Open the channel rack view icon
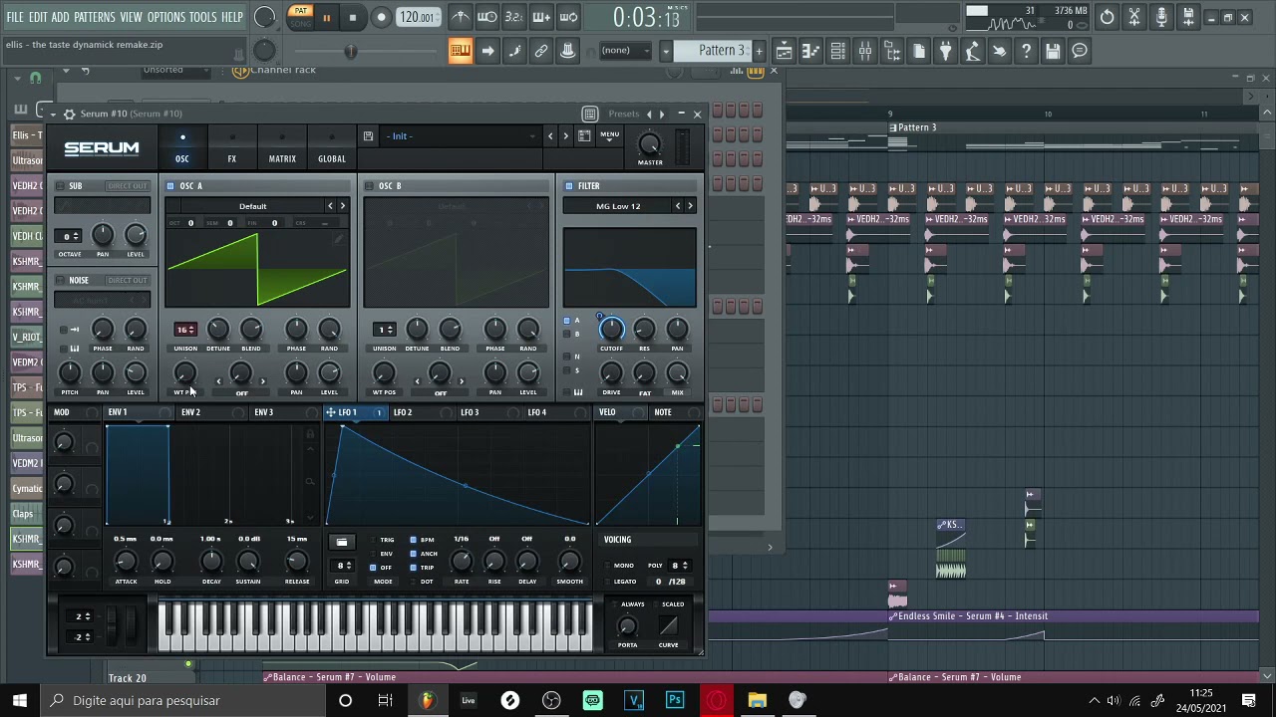Image resolution: width=1276 pixels, height=717 pixels. point(838,51)
